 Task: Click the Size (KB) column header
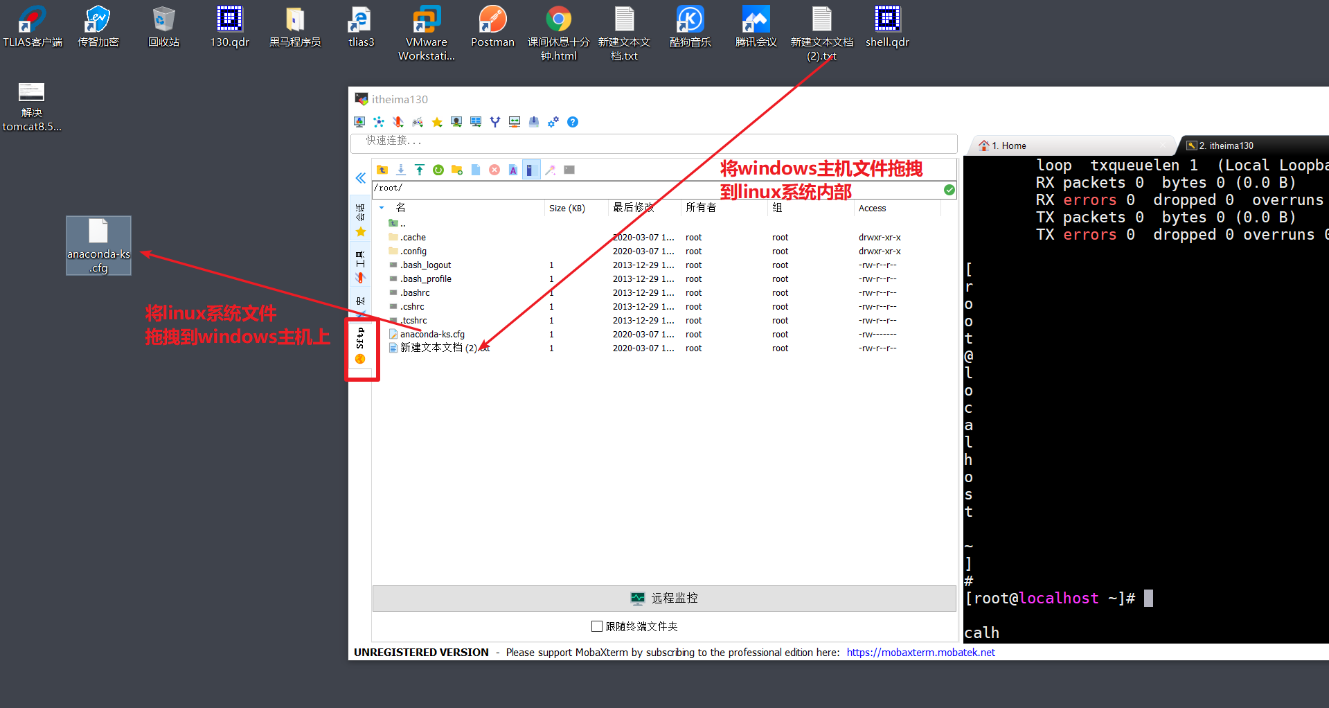pyautogui.click(x=576, y=208)
